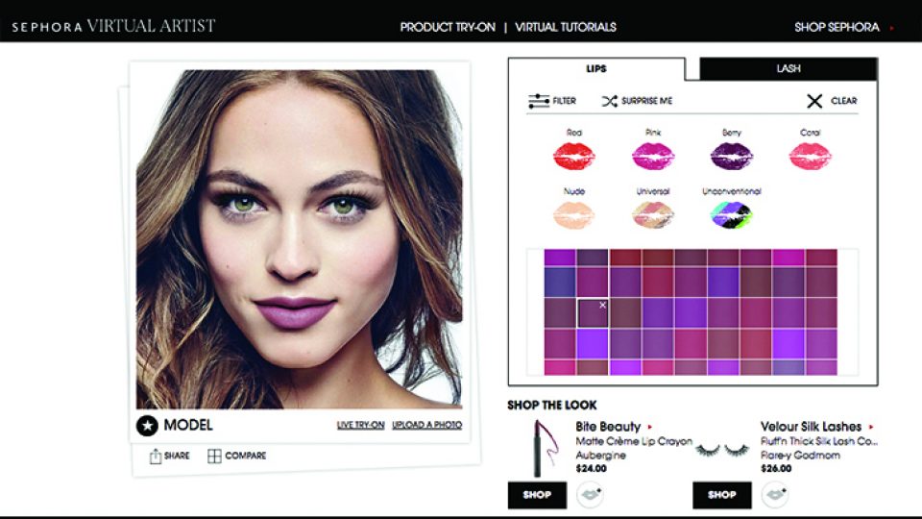Open the Compare view

click(237, 456)
